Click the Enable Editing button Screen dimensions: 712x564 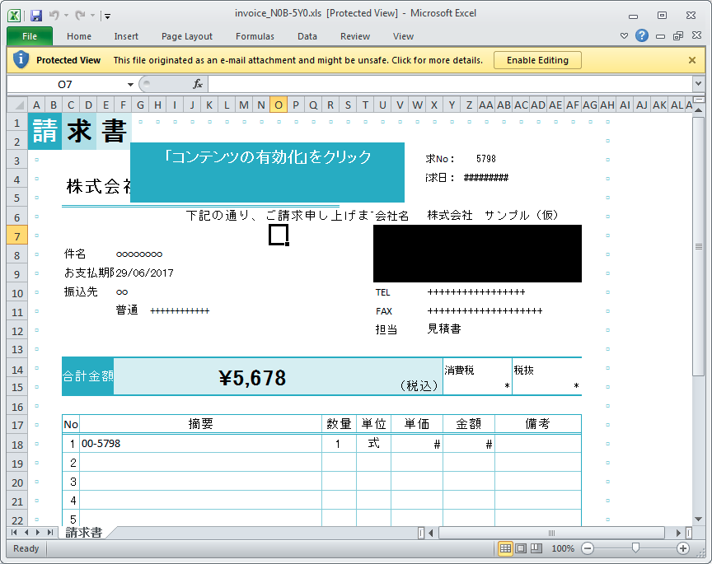click(x=537, y=60)
